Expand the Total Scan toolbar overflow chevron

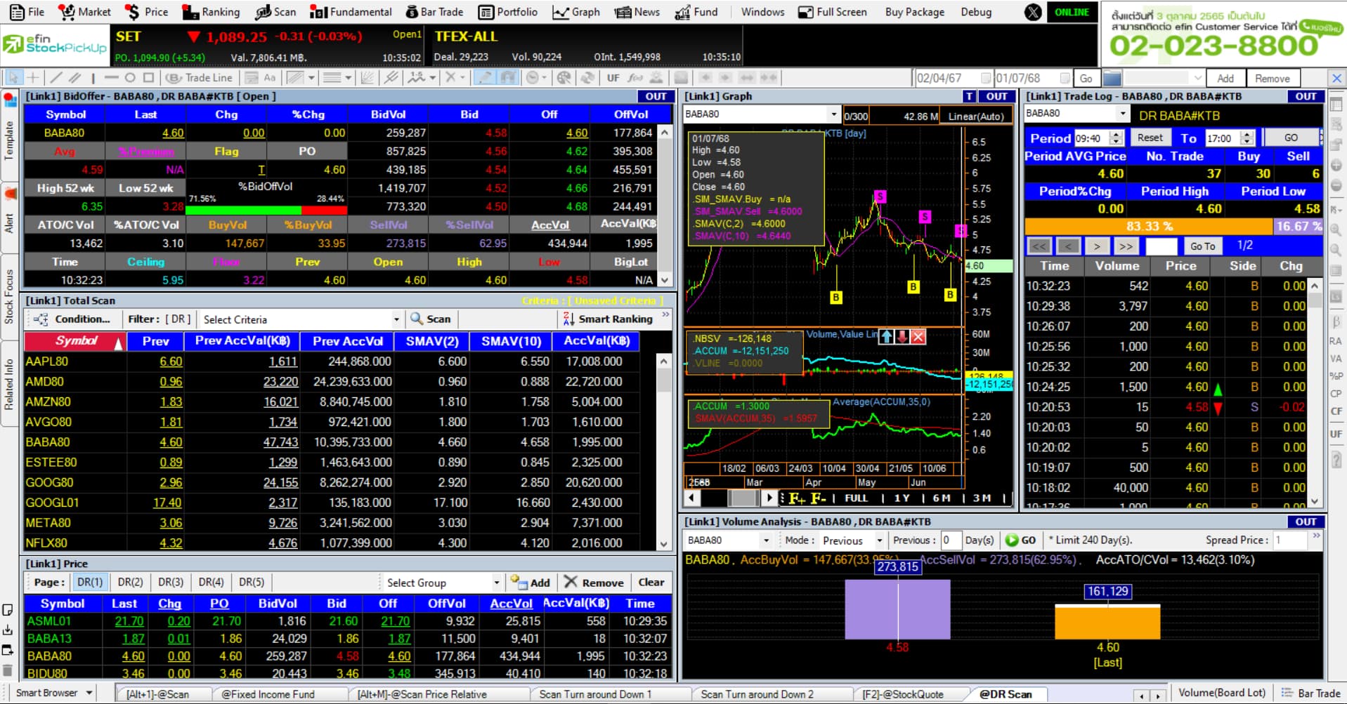(665, 315)
